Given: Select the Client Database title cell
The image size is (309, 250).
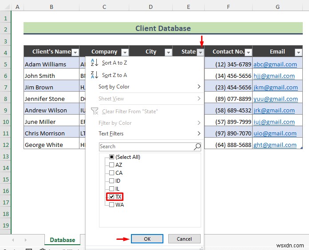Looking at the screenshot, I should coord(163,28).
